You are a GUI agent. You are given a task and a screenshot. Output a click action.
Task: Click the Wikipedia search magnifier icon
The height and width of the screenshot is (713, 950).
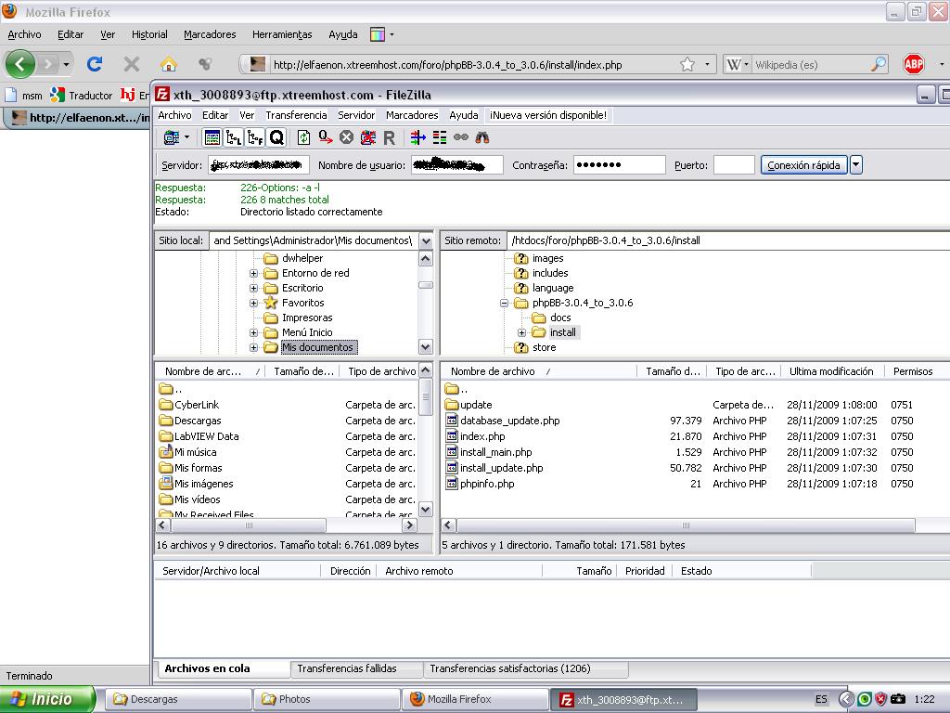879,64
